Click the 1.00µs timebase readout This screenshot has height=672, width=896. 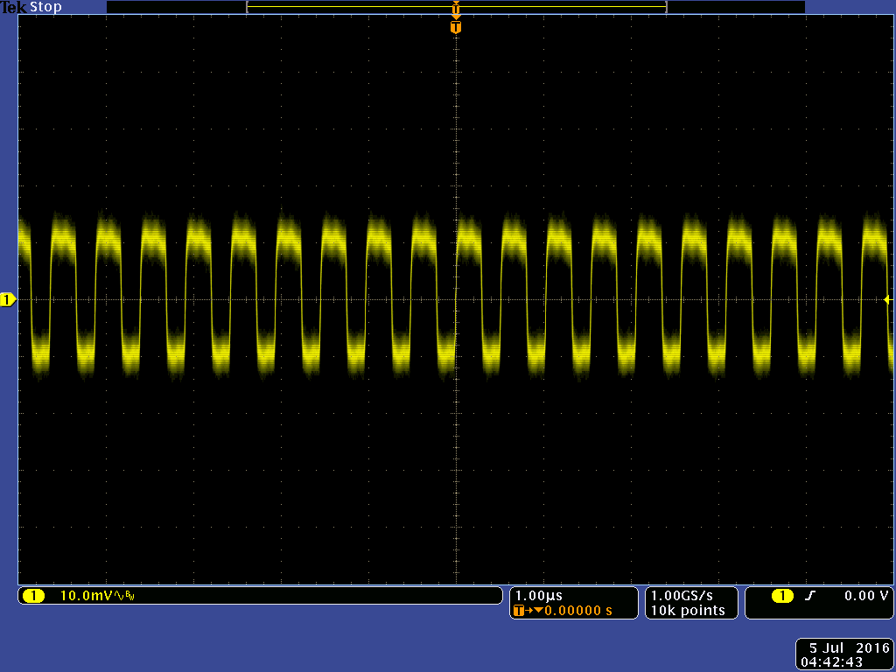[539, 595]
